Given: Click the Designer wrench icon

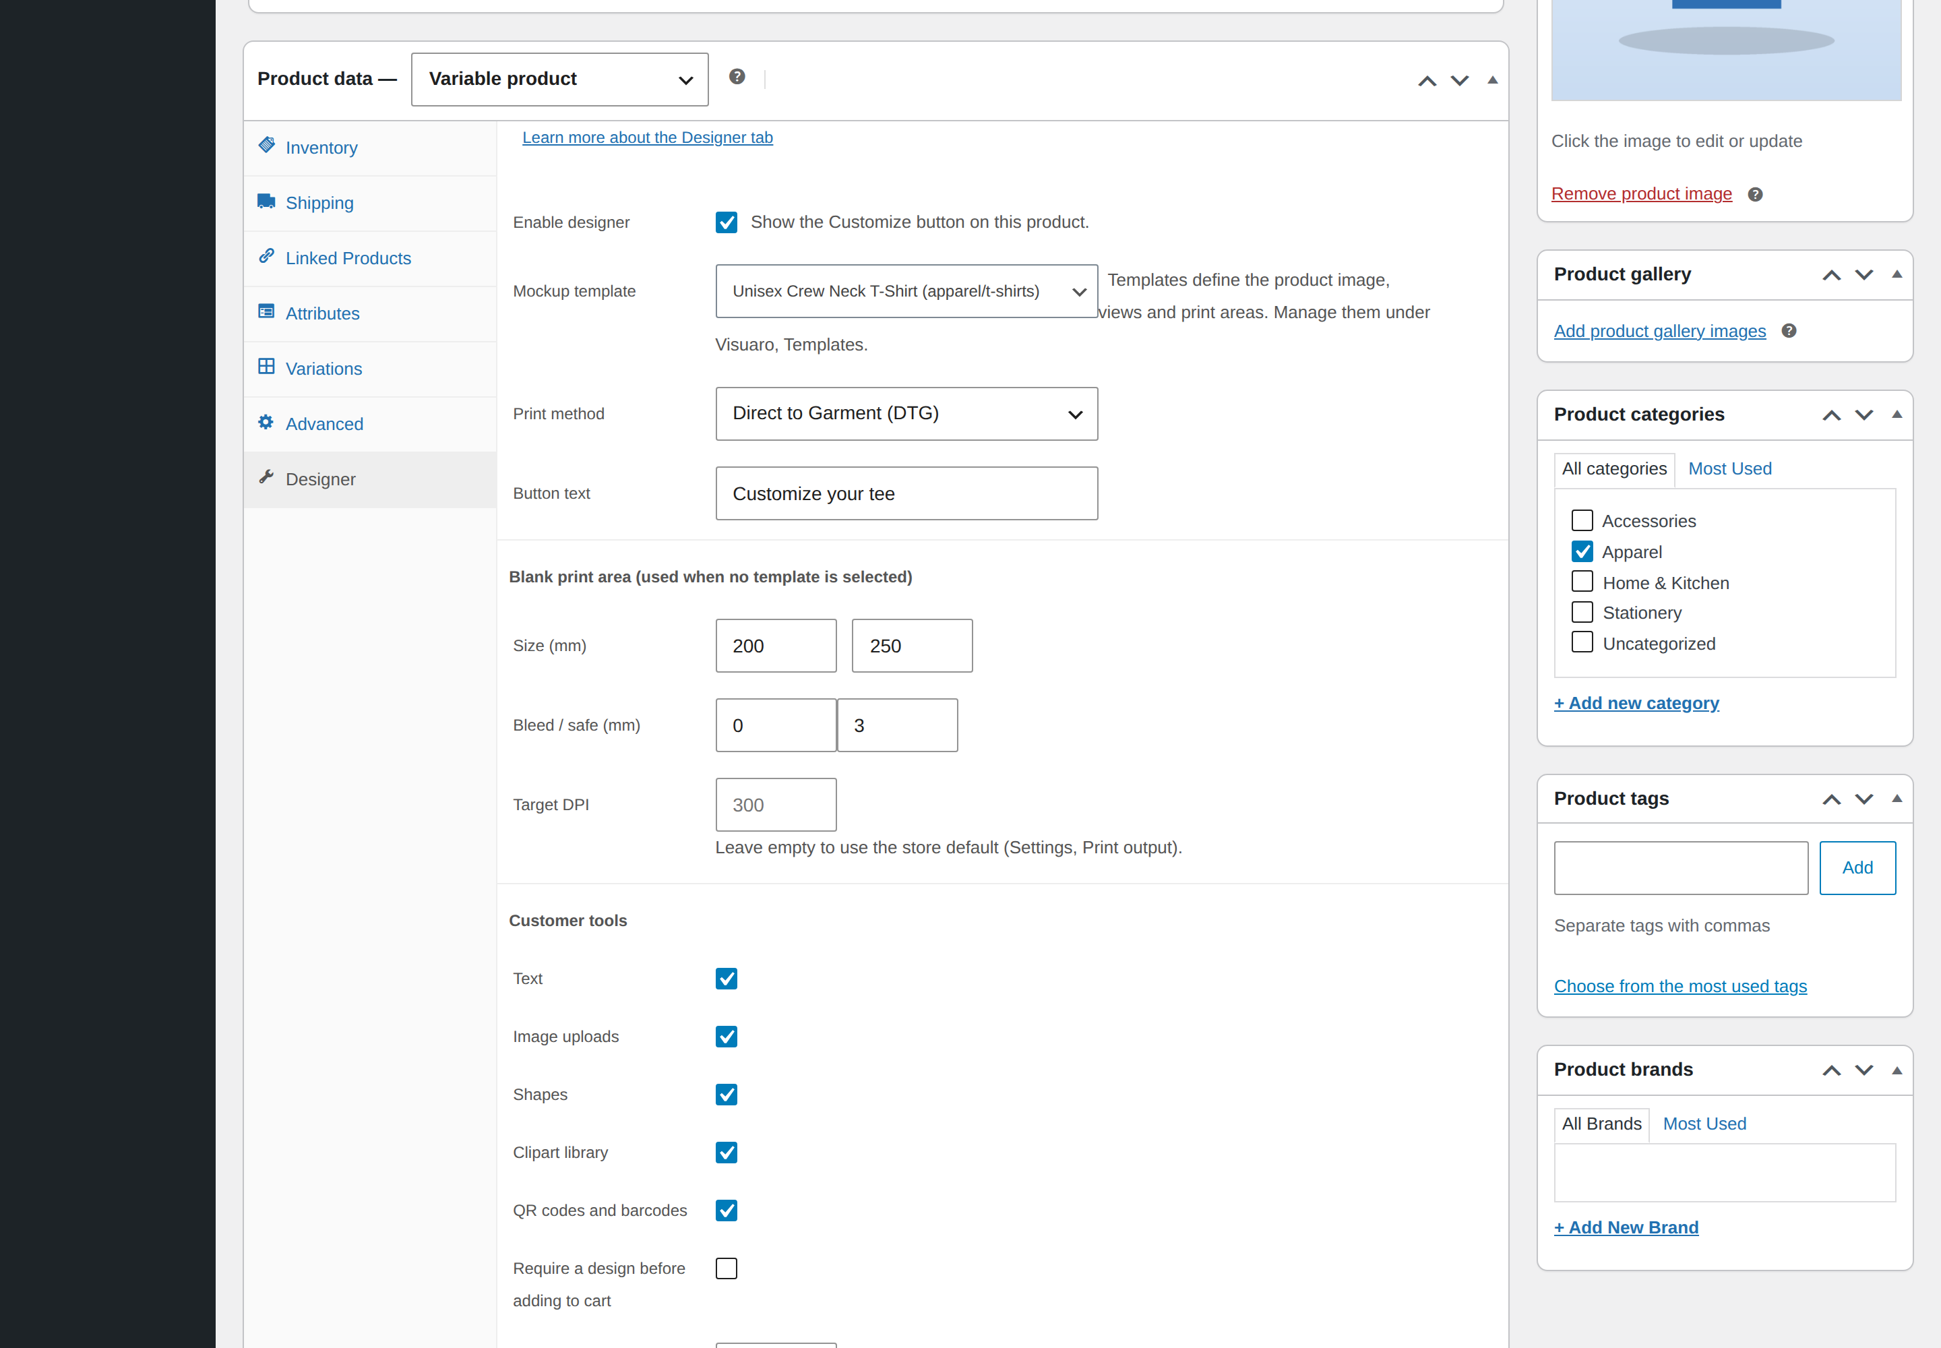Looking at the screenshot, I should (266, 477).
